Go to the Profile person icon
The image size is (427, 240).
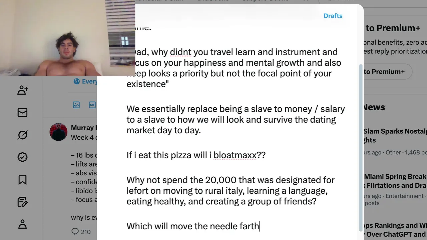pos(23,224)
